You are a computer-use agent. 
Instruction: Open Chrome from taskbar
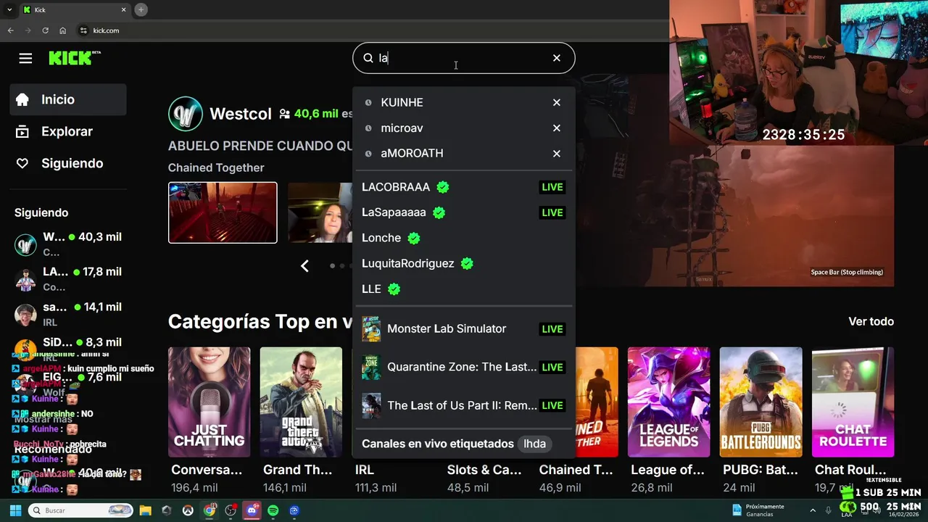click(210, 510)
